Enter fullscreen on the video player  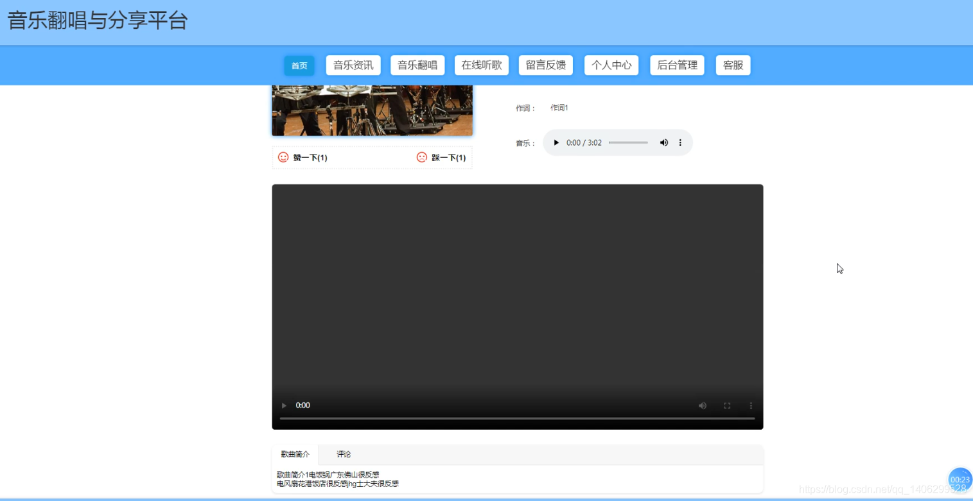(x=727, y=405)
